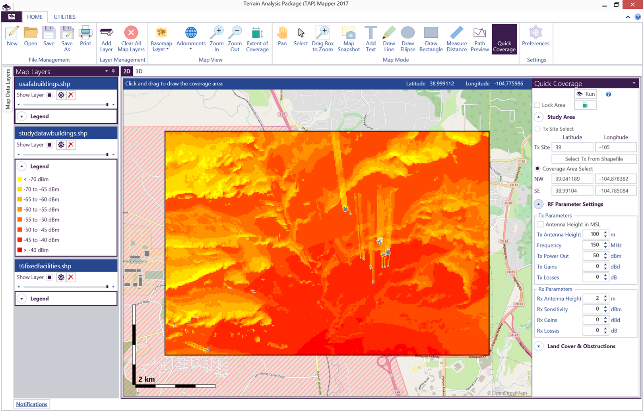Screen dimensions: 644x411
Task: Collapse the studydatawbuildings.shp Legend
Action: [x=22, y=166]
